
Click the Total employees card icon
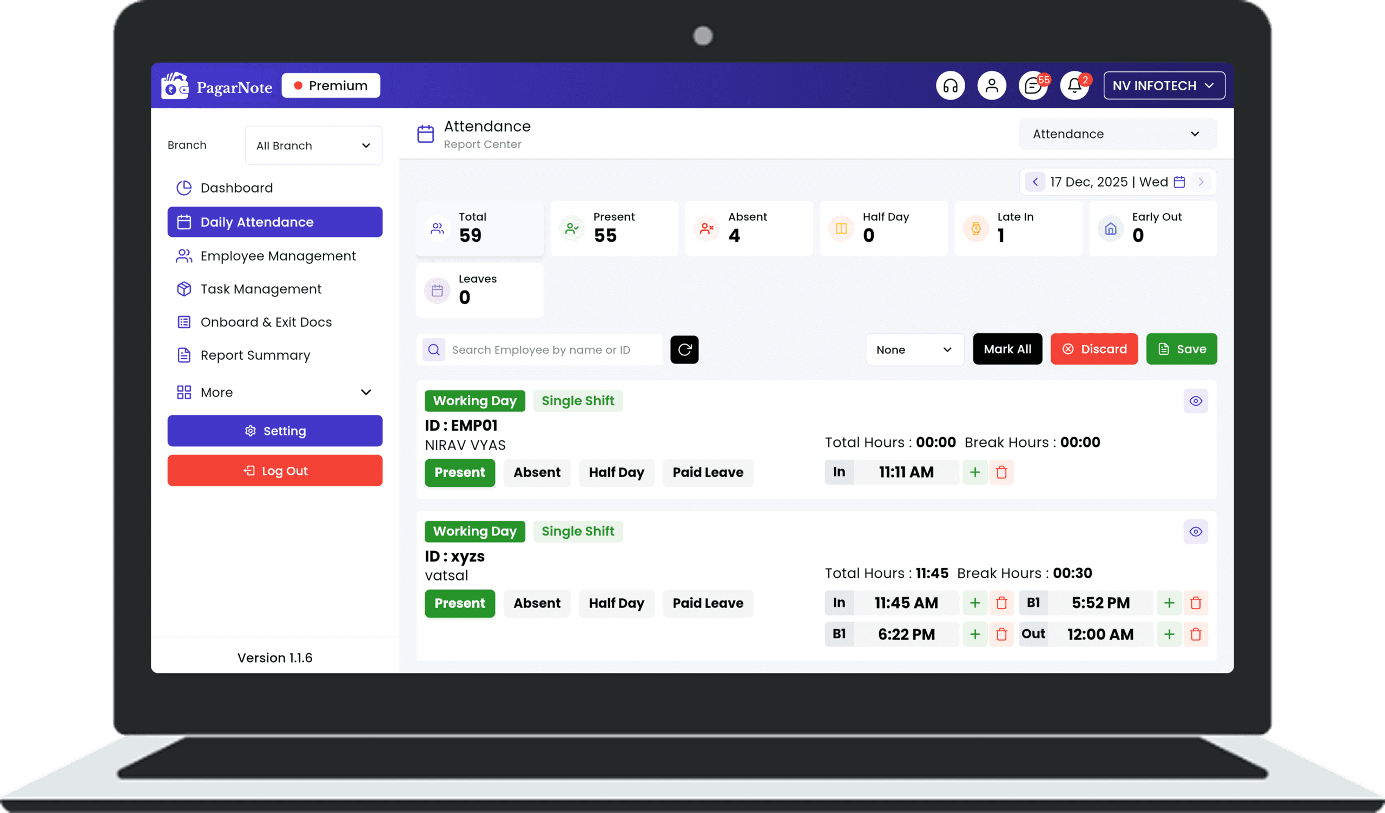[x=438, y=228]
